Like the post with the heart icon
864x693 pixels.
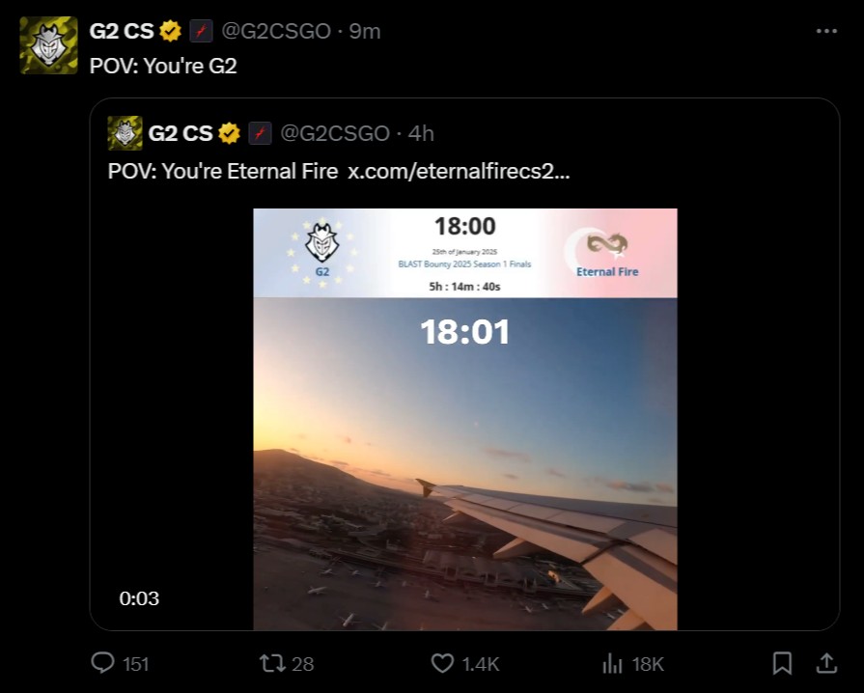442,663
